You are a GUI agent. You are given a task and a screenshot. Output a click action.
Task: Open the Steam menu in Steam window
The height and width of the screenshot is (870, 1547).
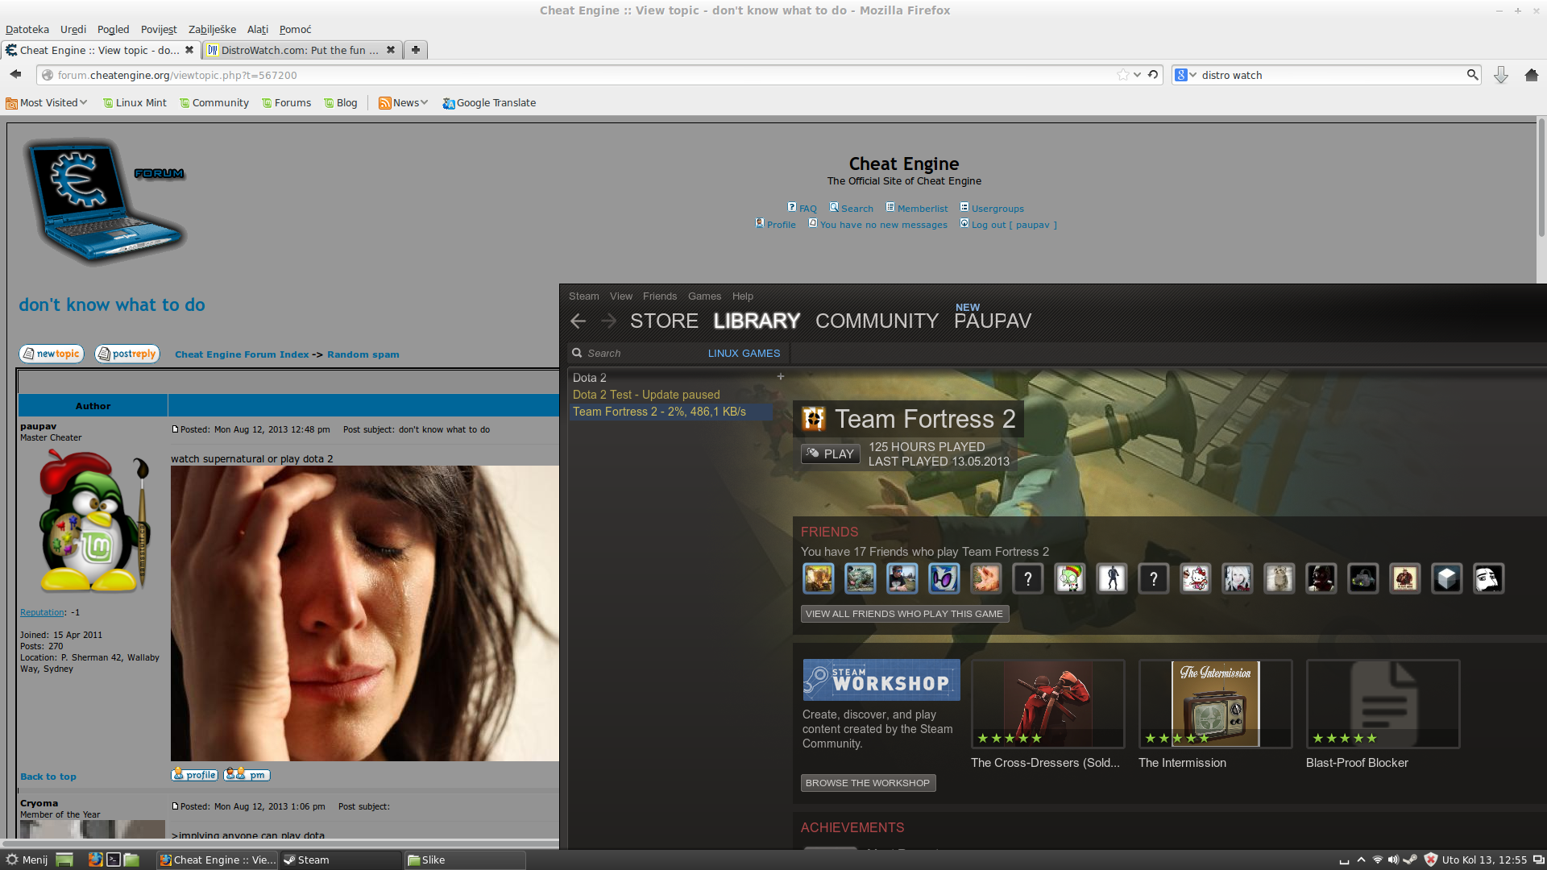point(584,296)
